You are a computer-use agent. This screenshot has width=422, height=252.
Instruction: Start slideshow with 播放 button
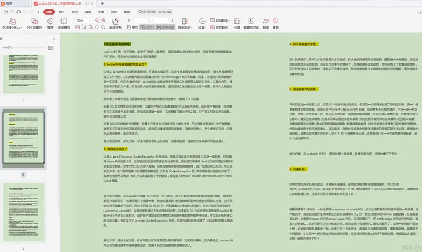tap(50, 23)
